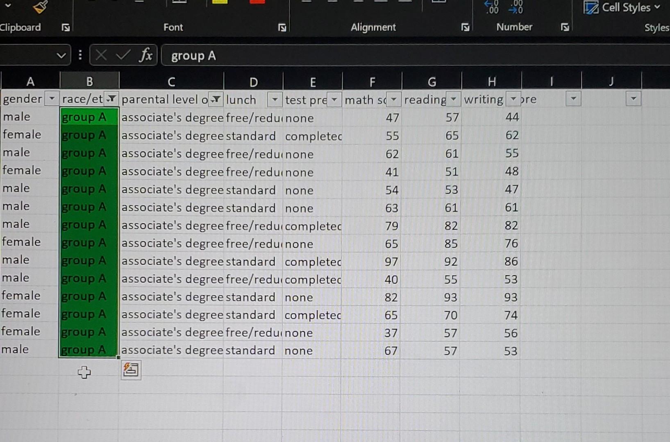Open the Alignment dialog launcher
The height and width of the screenshot is (442, 670).
[465, 27]
